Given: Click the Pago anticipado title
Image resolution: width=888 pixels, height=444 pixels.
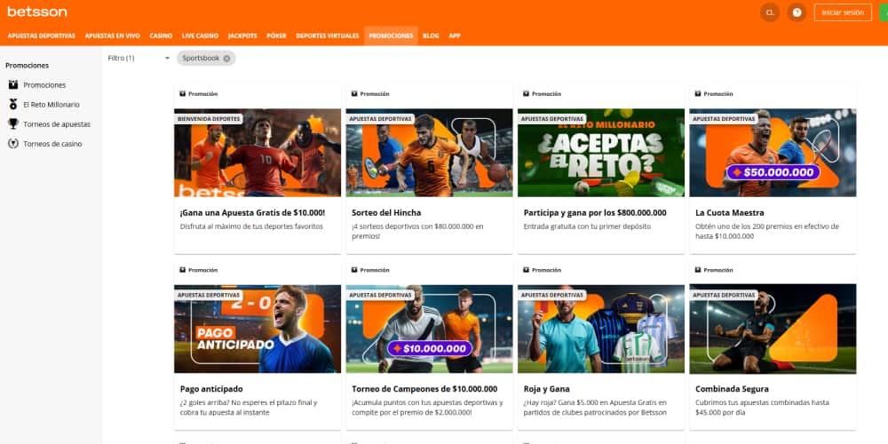Looking at the screenshot, I should click(211, 389).
